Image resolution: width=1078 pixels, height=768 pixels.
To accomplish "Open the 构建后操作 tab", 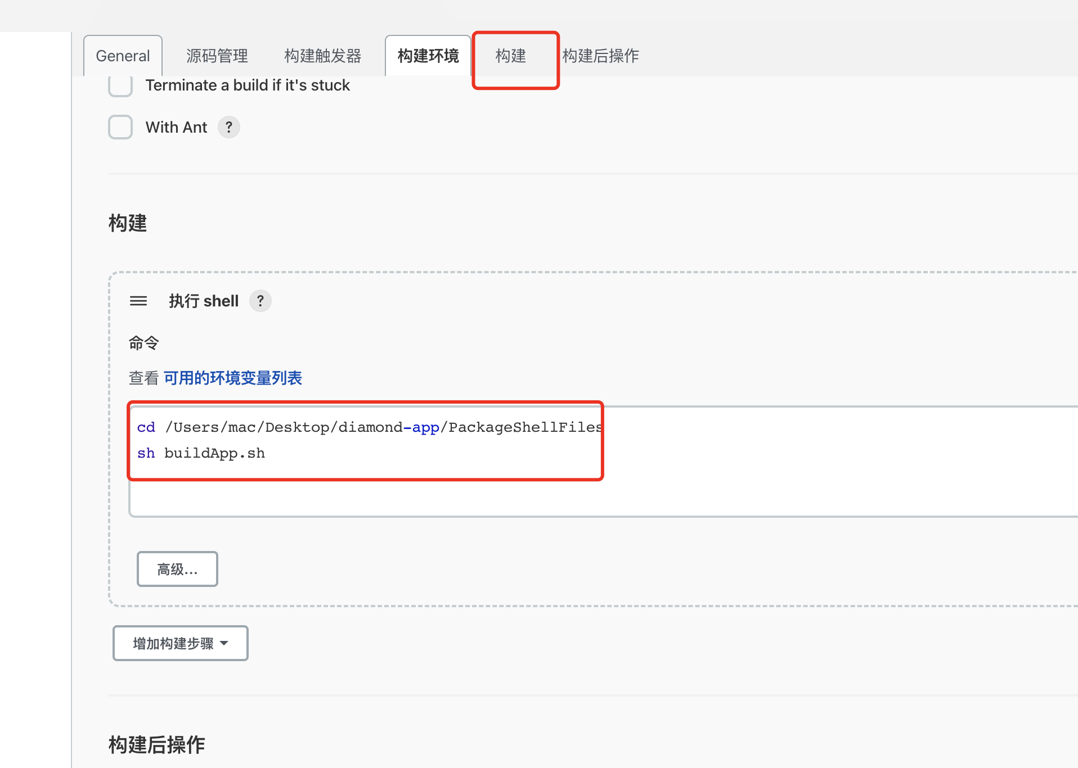I will click(600, 56).
